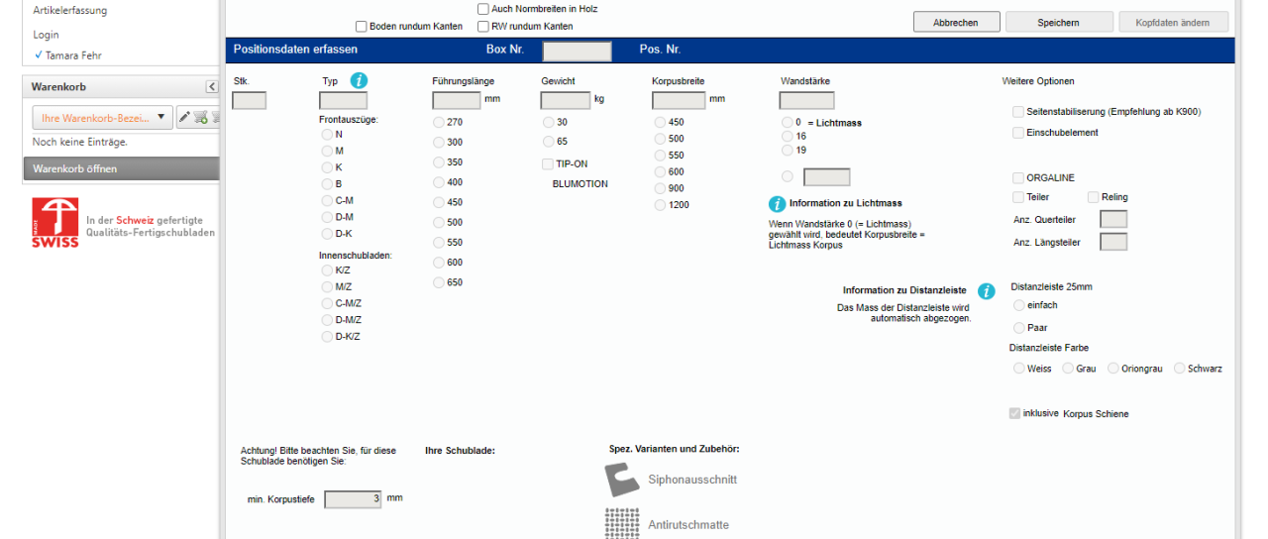Enable the TIP-ON checkbox
Screen dimensions: 1268x539
(x=548, y=163)
